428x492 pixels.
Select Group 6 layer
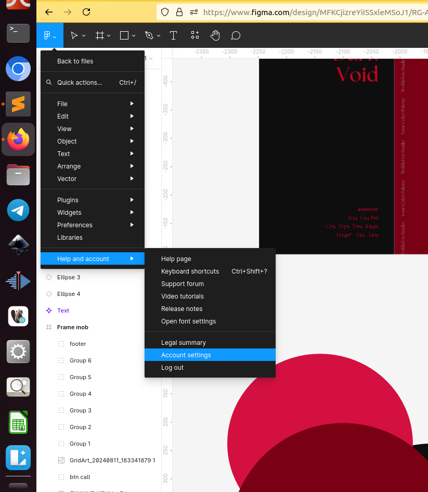[x=99, y=360]
